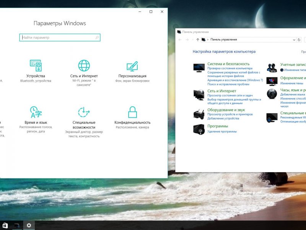306x230 pixels.
Task: Open the recent locations dropdown arrow
Action: tap(193, 40)
